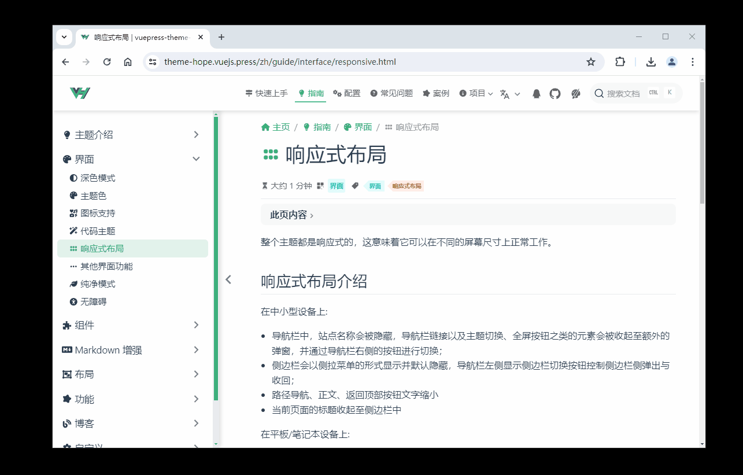Screen dimensions: 743x475
Task: Select the 指南 navbar item
Action: 310,93
